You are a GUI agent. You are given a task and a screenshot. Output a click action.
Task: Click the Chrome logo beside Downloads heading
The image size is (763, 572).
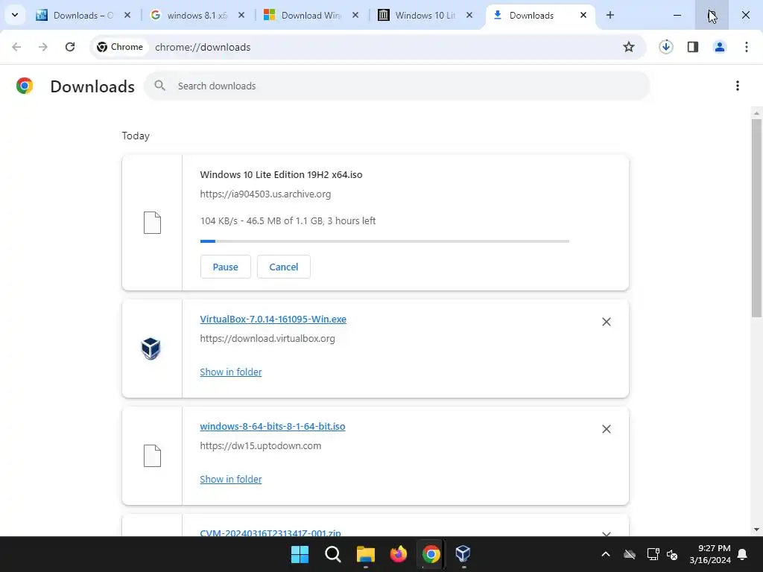pos(25,86)
